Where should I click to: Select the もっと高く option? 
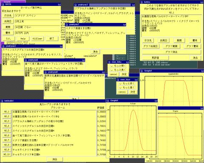[x=127, y=88]
